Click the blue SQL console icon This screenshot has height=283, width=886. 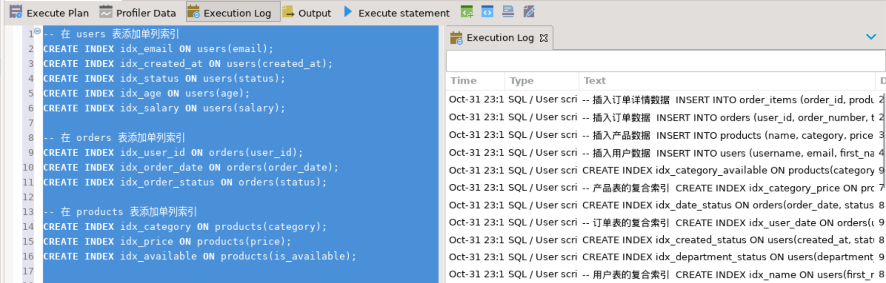pos(487,11)
